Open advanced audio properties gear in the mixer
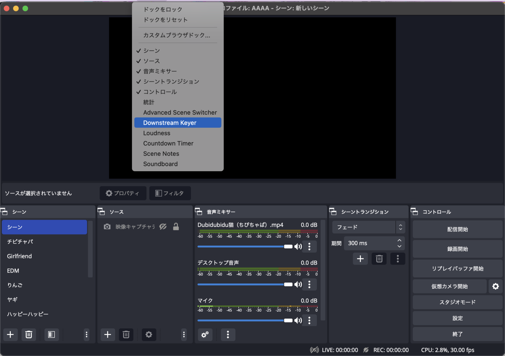This screenshot has height=356, width=505. (205, 335)
